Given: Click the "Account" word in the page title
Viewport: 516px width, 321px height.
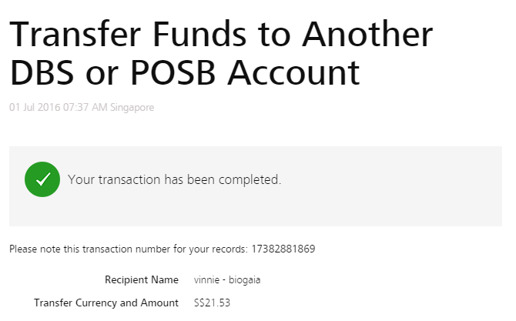Looking at the screenshot, I should pos(293,72).
